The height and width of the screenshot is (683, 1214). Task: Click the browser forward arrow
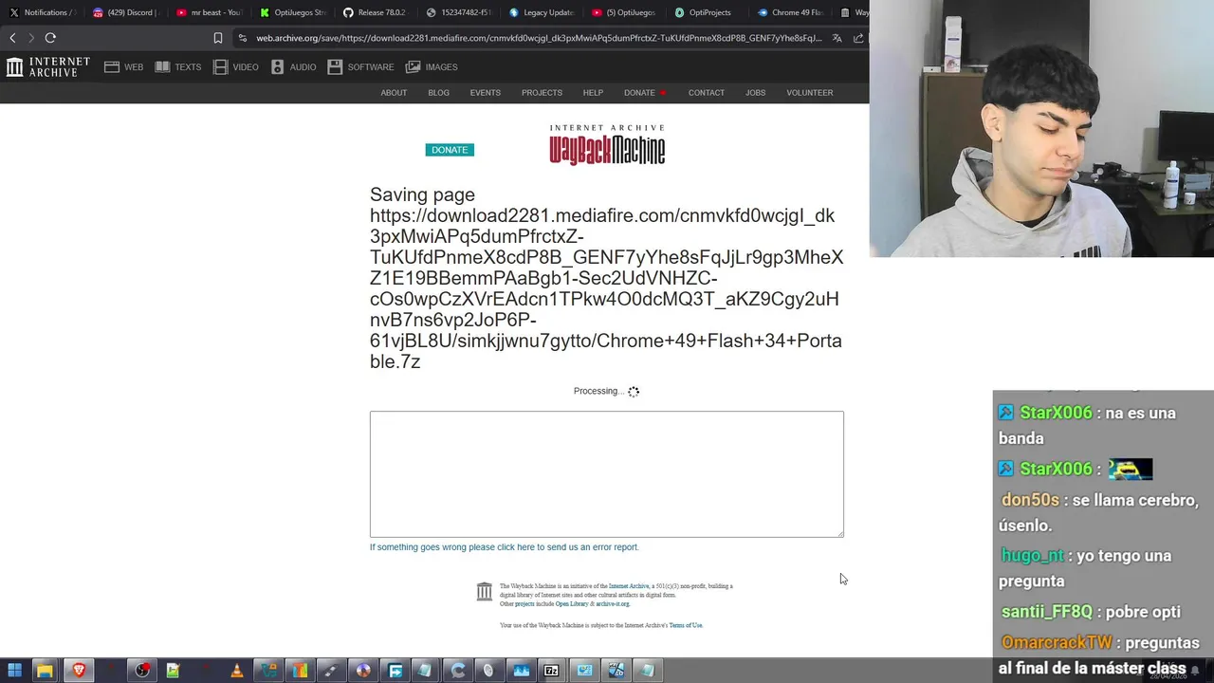click(31, 38)
